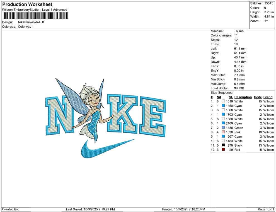Image resolution: width=276 pixels, height=212 pixels.
Task: Click the 'Printed: 10/3/2025 7:18:20 PM' text
Action: (184, 209)
